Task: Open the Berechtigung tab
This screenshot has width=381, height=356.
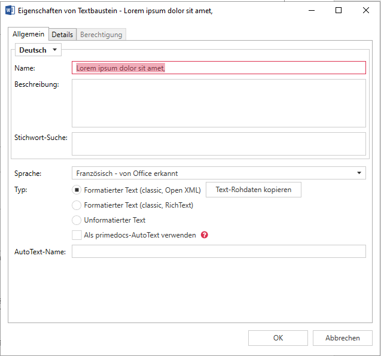Action: click(101, 35)
